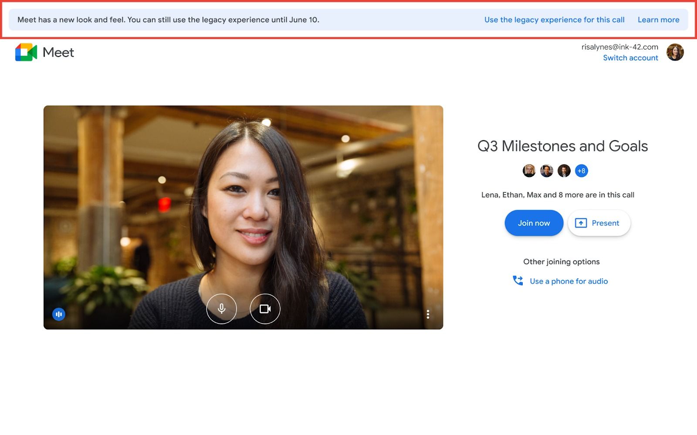The width and height of the screenshot is (697, 435).
Task: Click Switch account
Action: (630, 57)
